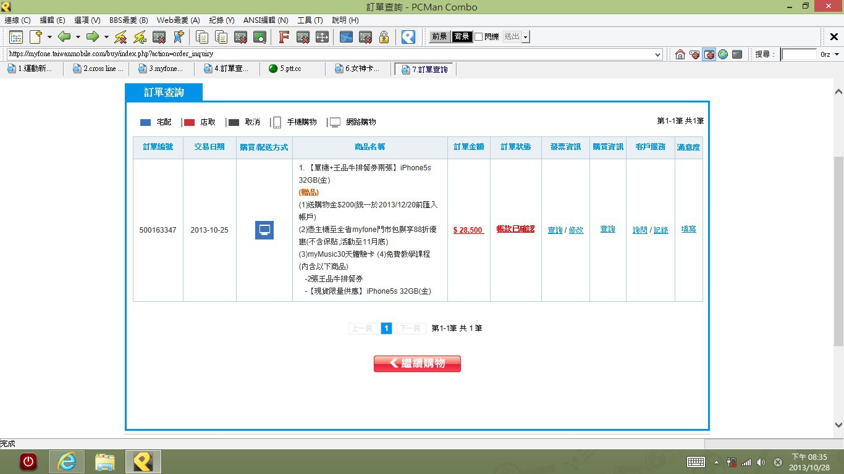This screenshot has width=844, height=474.
Task: Click 修改 link under 發票資訊
Action: (576, 230)
